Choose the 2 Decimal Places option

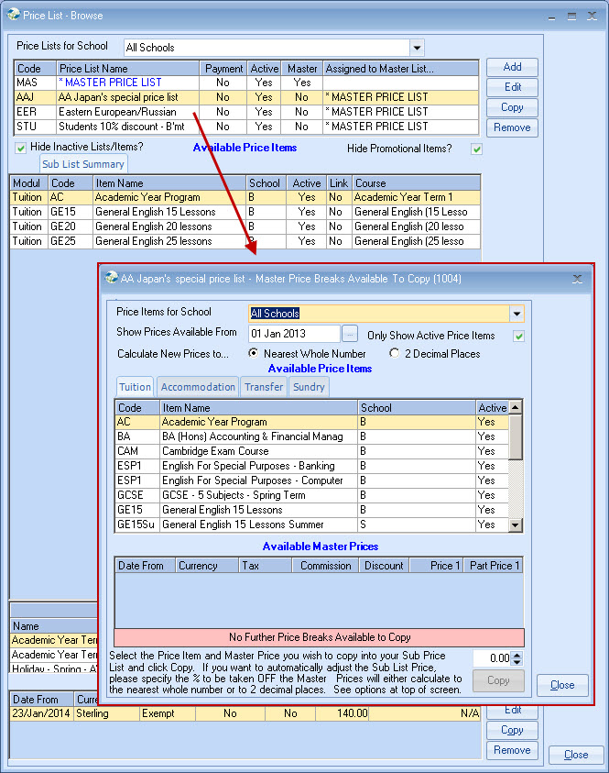click(x=395, y=353)
